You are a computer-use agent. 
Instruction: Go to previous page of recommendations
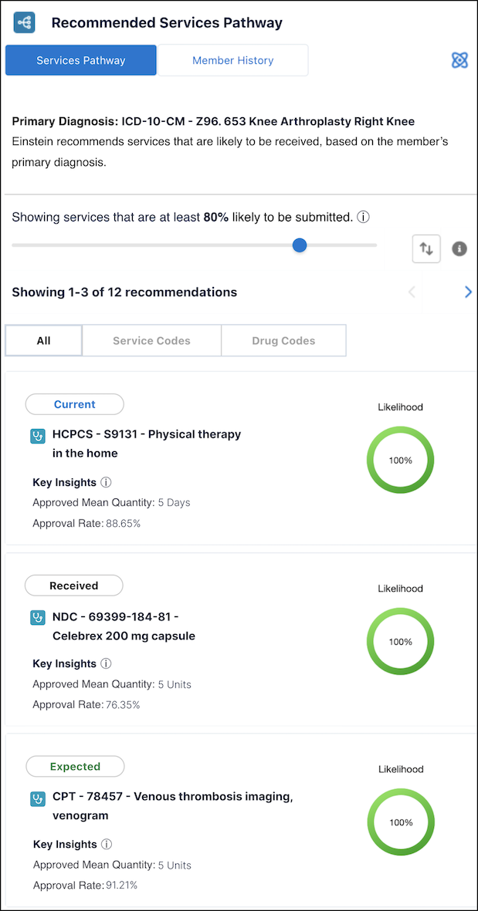[x=412, y=292]
